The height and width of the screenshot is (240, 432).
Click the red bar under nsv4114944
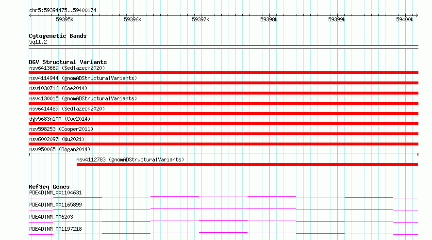coord(223,83)
